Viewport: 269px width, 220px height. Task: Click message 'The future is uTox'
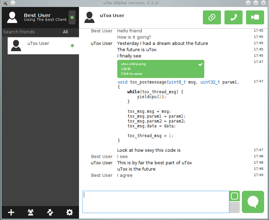coord(137,50)
